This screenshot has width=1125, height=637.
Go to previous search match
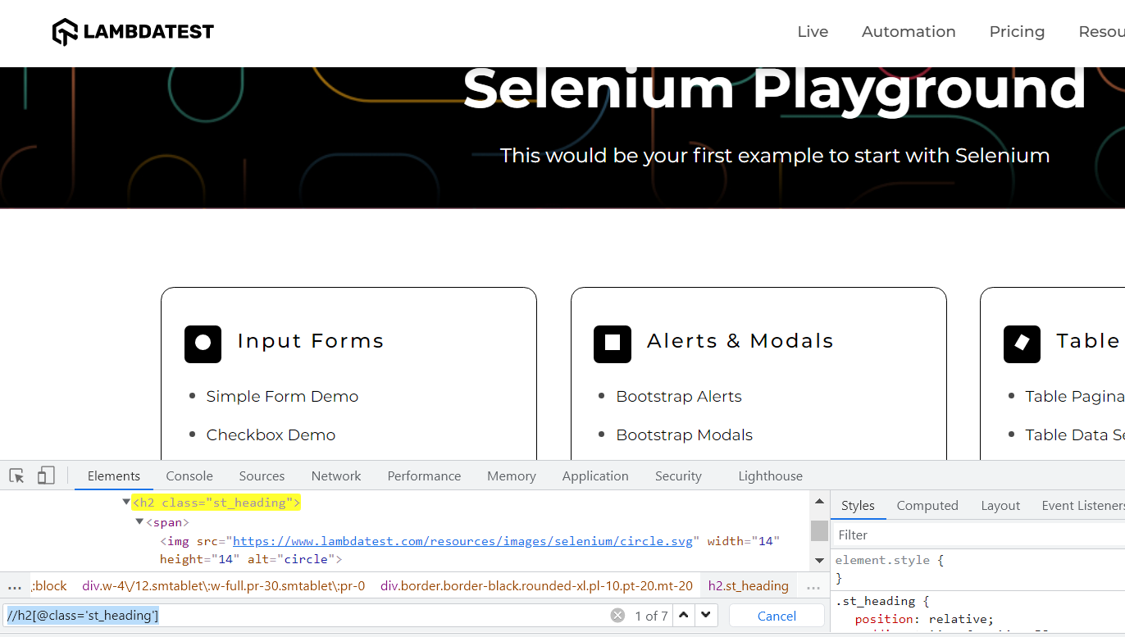point(684,615)
